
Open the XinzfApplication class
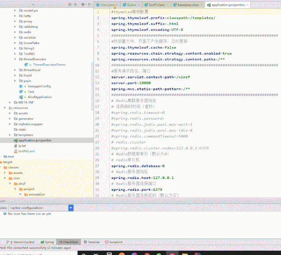(39, 97)
